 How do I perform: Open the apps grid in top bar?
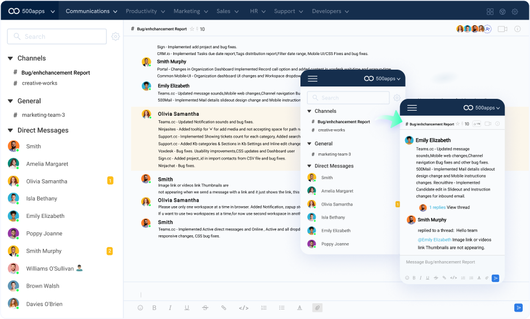tap(490, 11)
